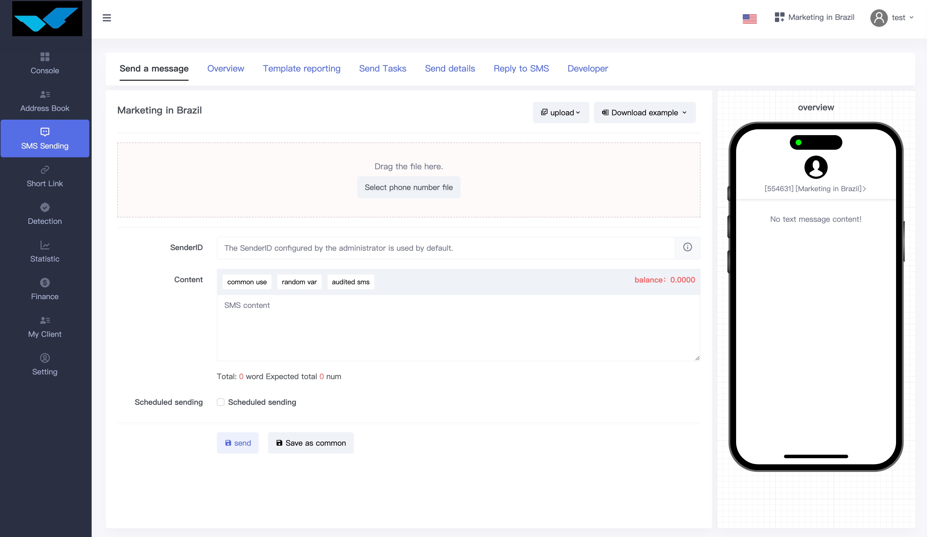
Task: Open the Short Link sidebar icon
Action: 45,170
